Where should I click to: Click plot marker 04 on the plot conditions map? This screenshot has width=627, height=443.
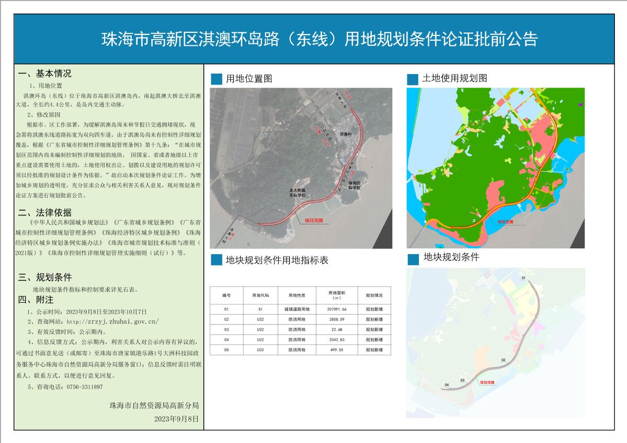pyautogui.click(x=447, y=385)
